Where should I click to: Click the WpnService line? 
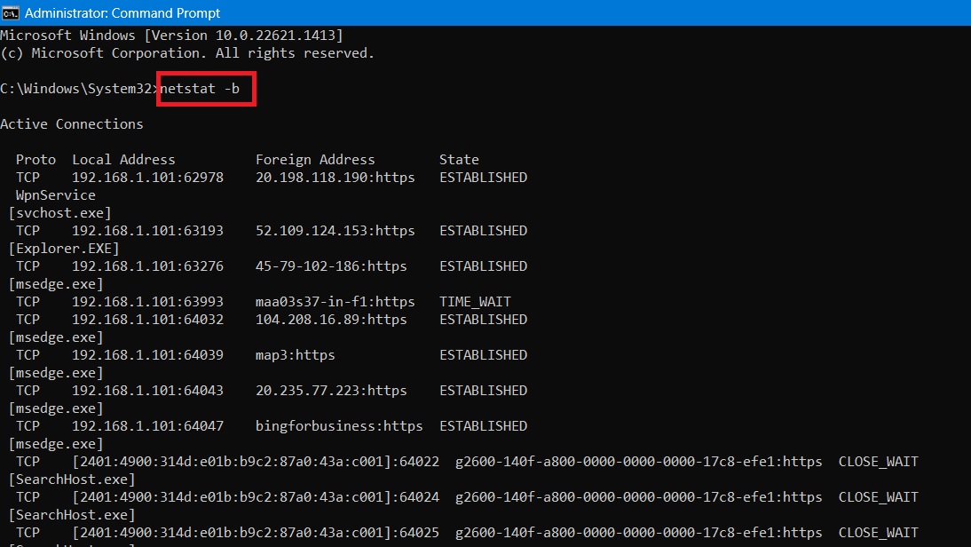coord(51,194)
